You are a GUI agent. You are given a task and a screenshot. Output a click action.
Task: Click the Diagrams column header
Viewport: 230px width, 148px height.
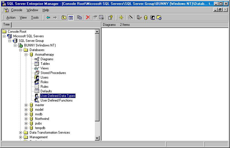[109, 25]
